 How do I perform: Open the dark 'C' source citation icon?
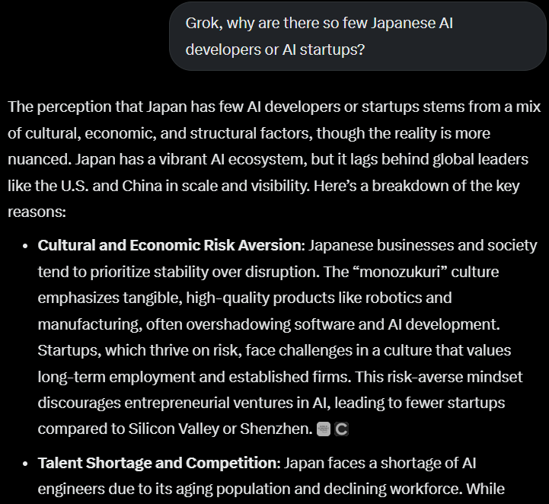(341, 429)
